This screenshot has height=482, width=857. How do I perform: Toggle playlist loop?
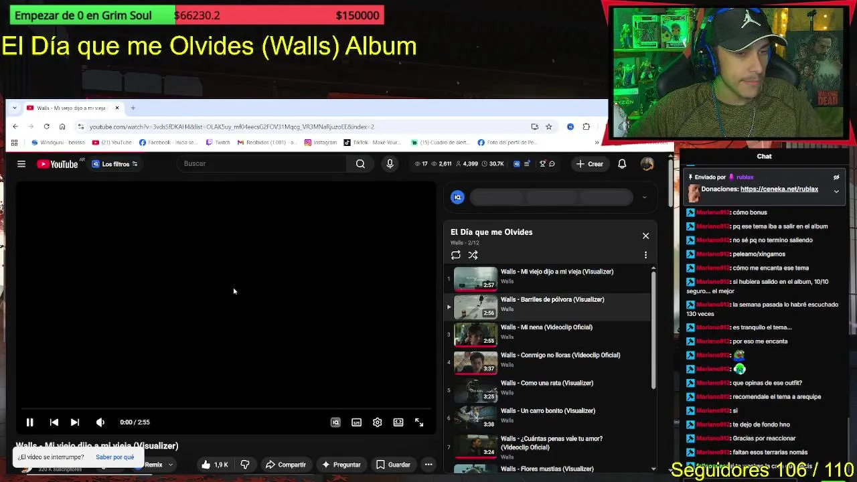tap(456, 255)
